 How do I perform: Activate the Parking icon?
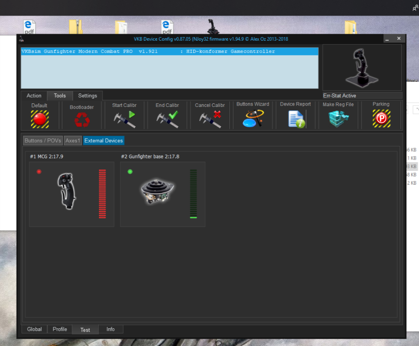[381, 119]
